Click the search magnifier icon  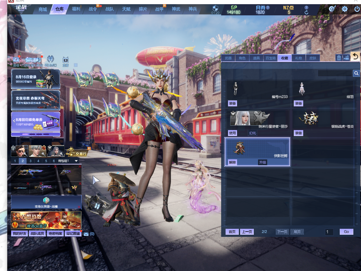[356, 73]
